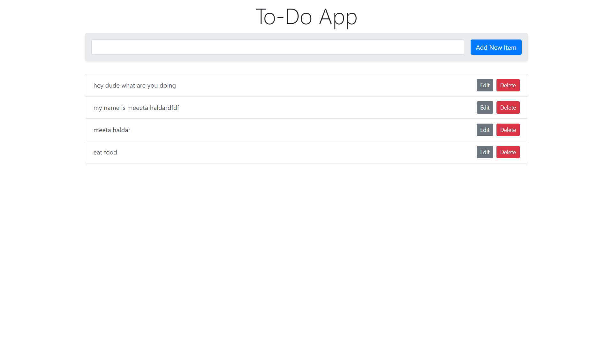Click the 'my name is meeeta haldardfdf' text
The width and height of the screenshot is (613, 344).
point(136,108)
